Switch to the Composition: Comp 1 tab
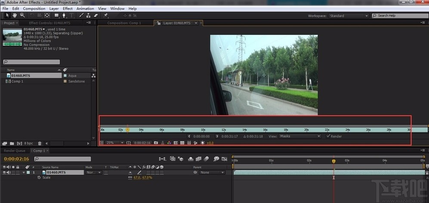This screenshot has width=429, height=203. pos(124,23)
